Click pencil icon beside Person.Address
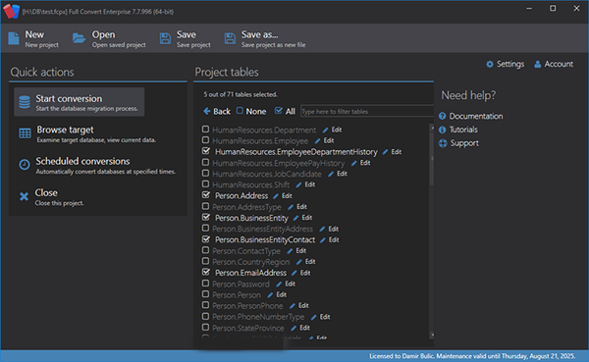The image size is (589, 362). (x=276, y=196)
